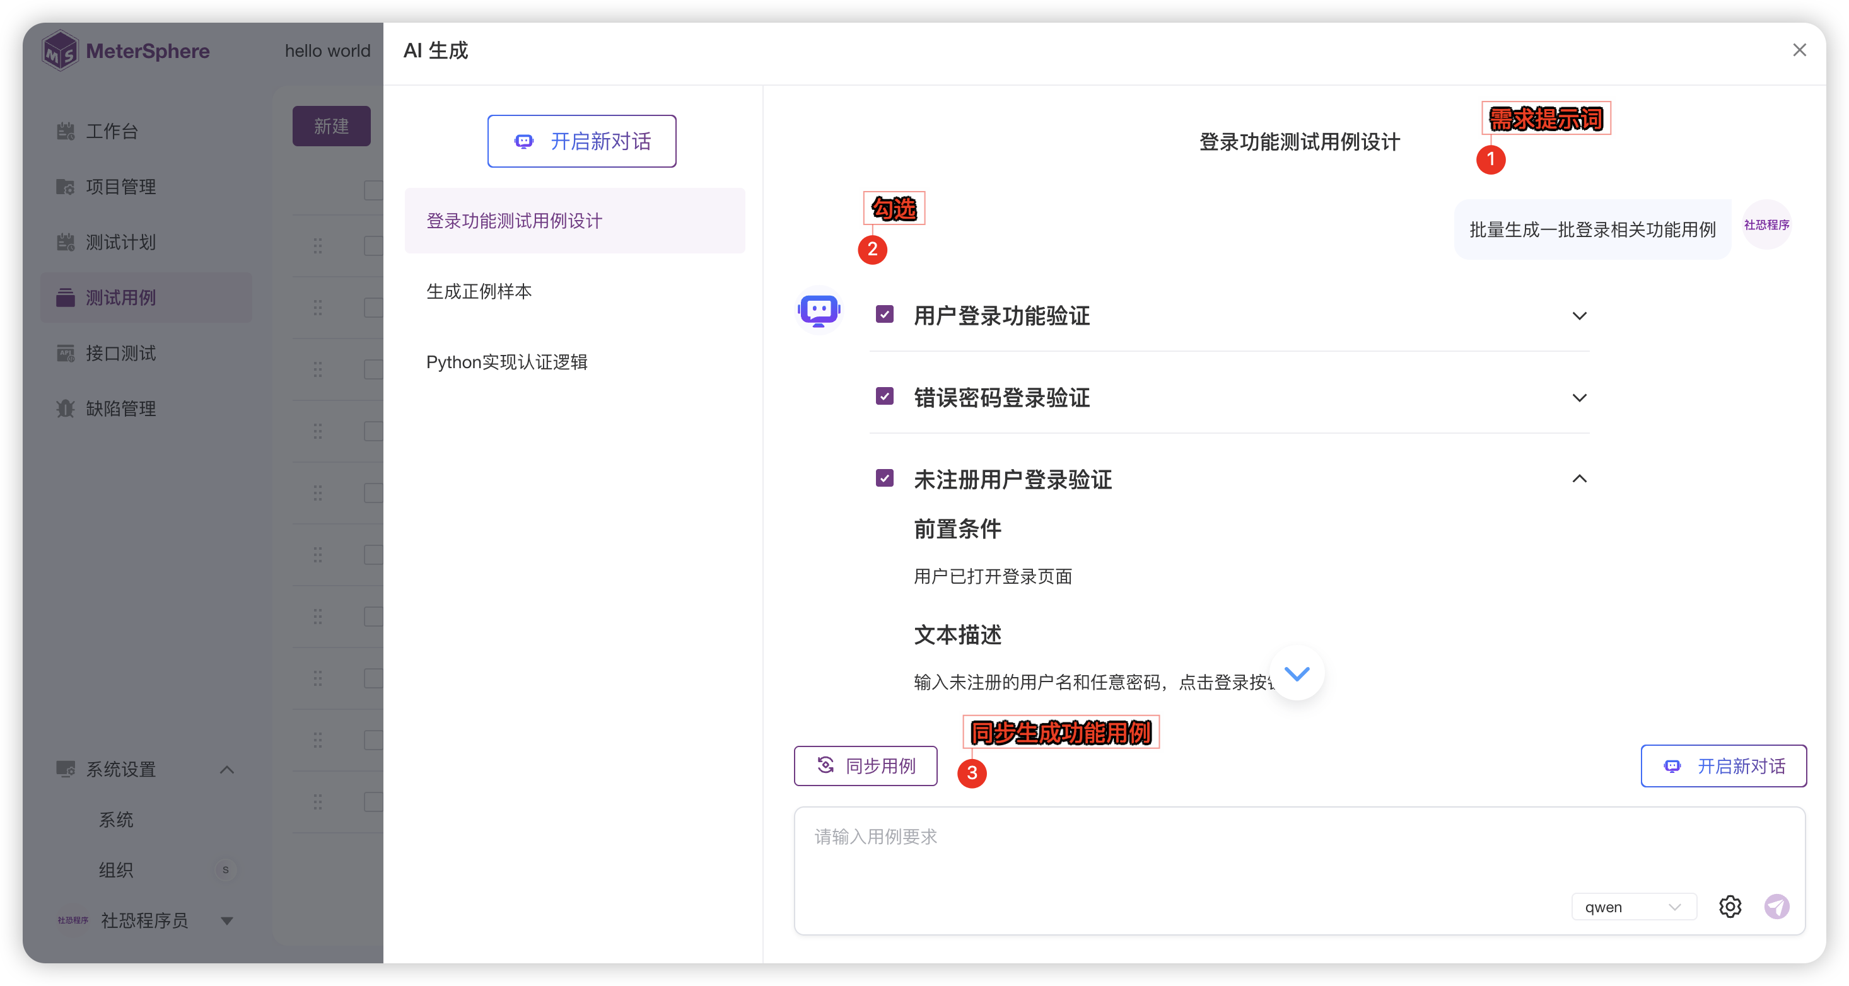Open the model settings gear icon
The image size is (1849, 986).
click(1730, 907)
